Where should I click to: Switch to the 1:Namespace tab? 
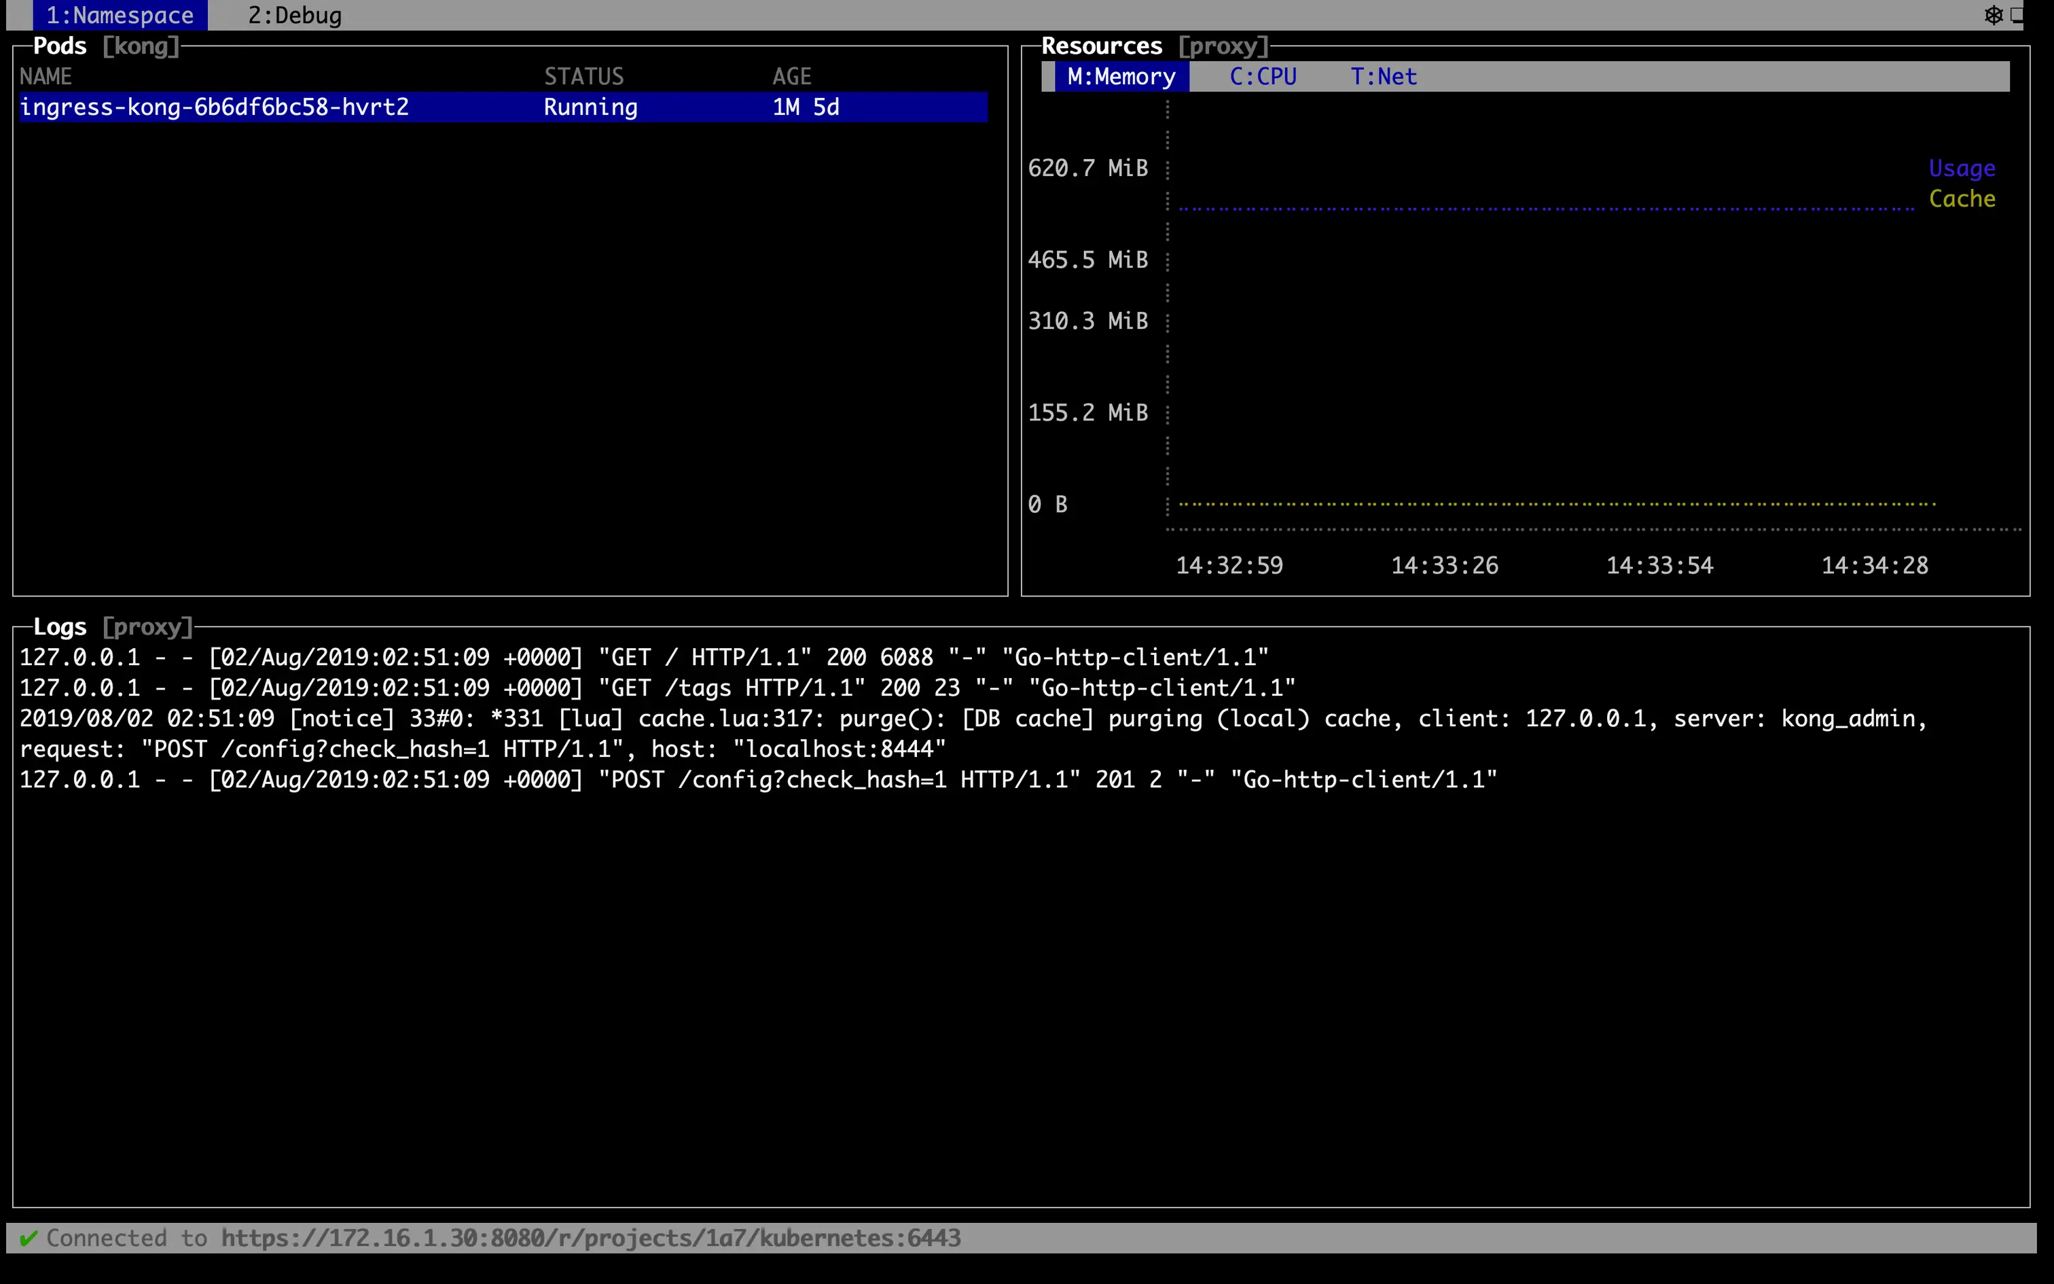click(x=120, y=15)
